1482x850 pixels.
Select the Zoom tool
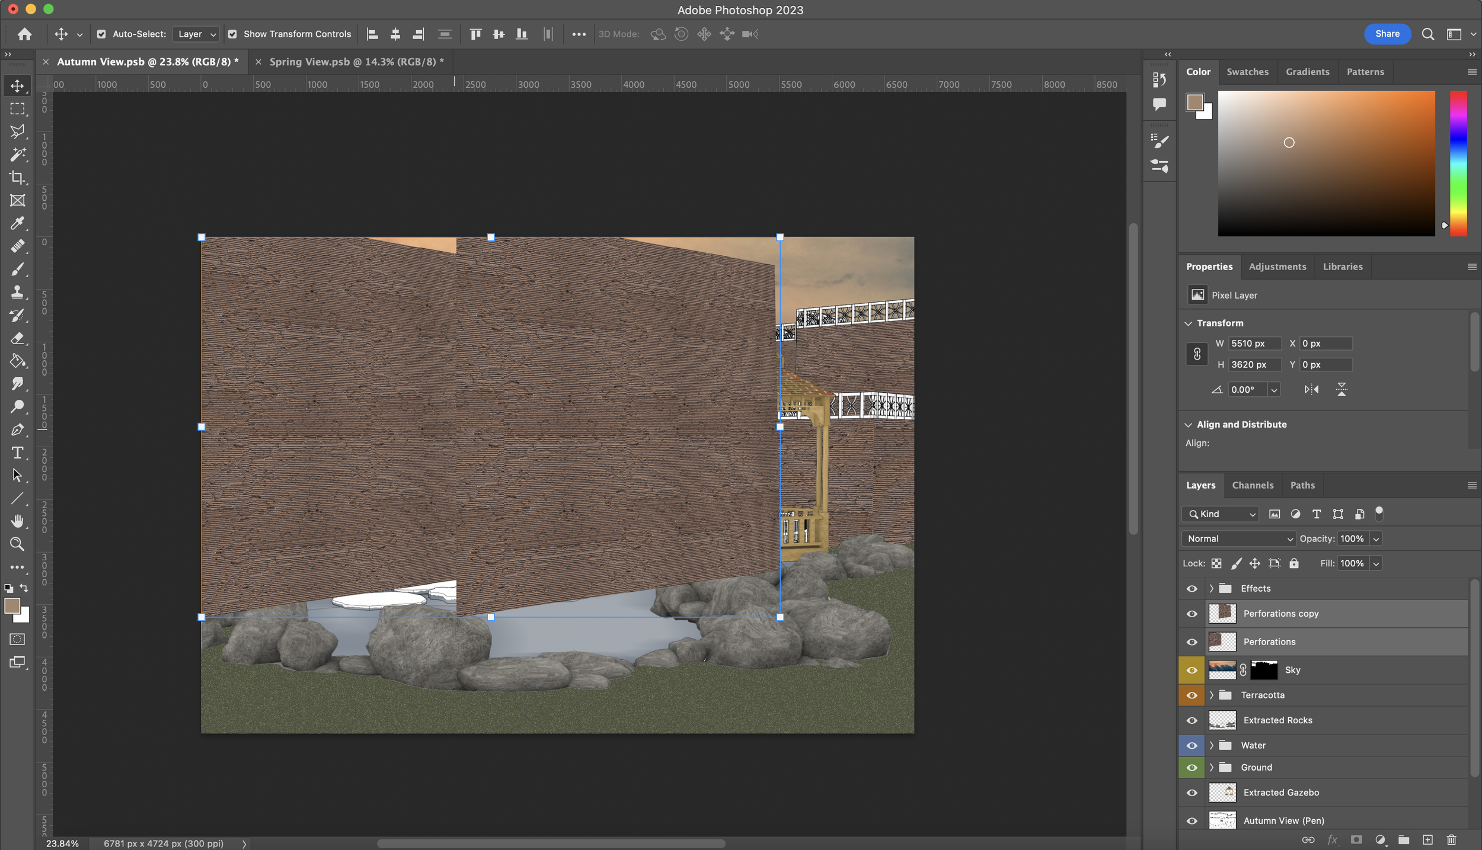[x=17, y=544]
